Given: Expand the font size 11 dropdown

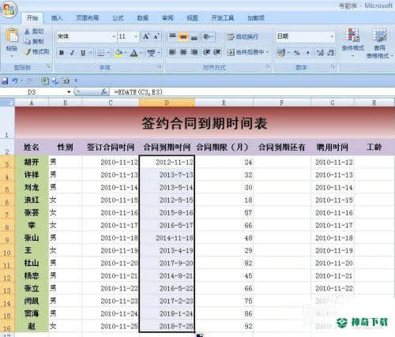Looking at the screenshot, I should pos(136,36).
